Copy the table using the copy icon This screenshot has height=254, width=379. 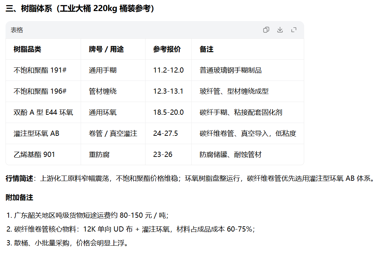266,30
